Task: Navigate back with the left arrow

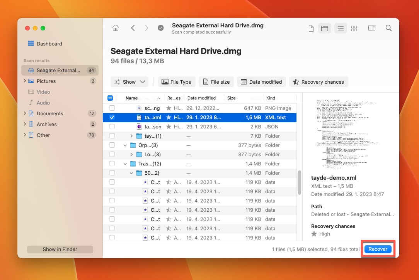Action: coord(133,28)
